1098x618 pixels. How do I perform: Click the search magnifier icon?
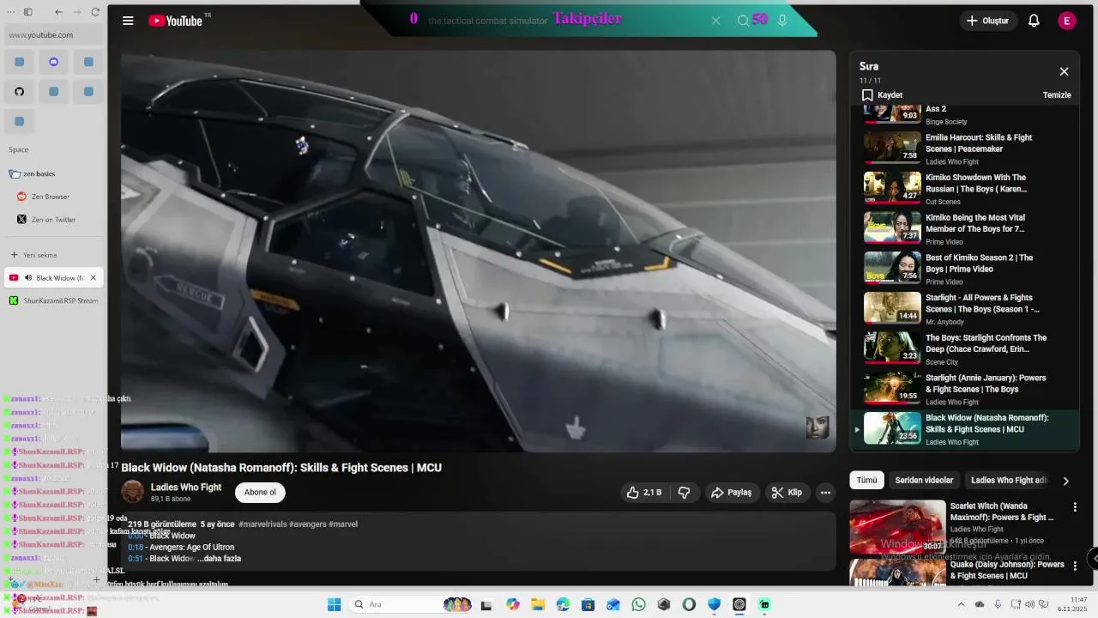tap(743, 21)
